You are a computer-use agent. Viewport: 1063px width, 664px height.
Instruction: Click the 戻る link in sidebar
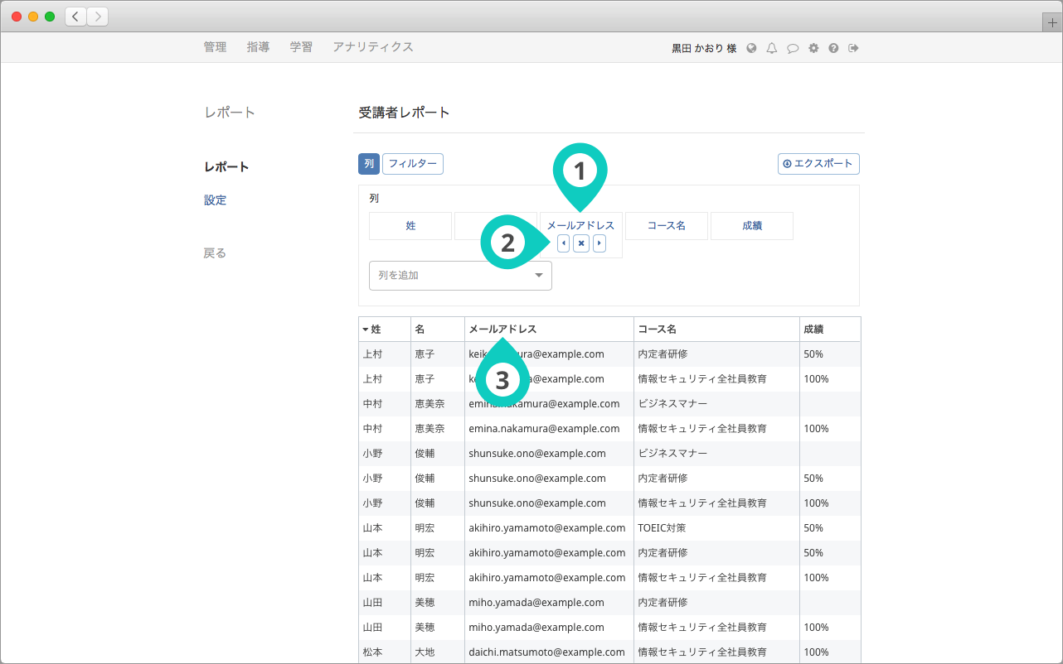pyautogui.click(x=215, y=253)
